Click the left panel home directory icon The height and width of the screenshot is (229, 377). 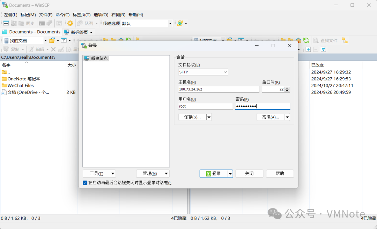tap(121, 40)
